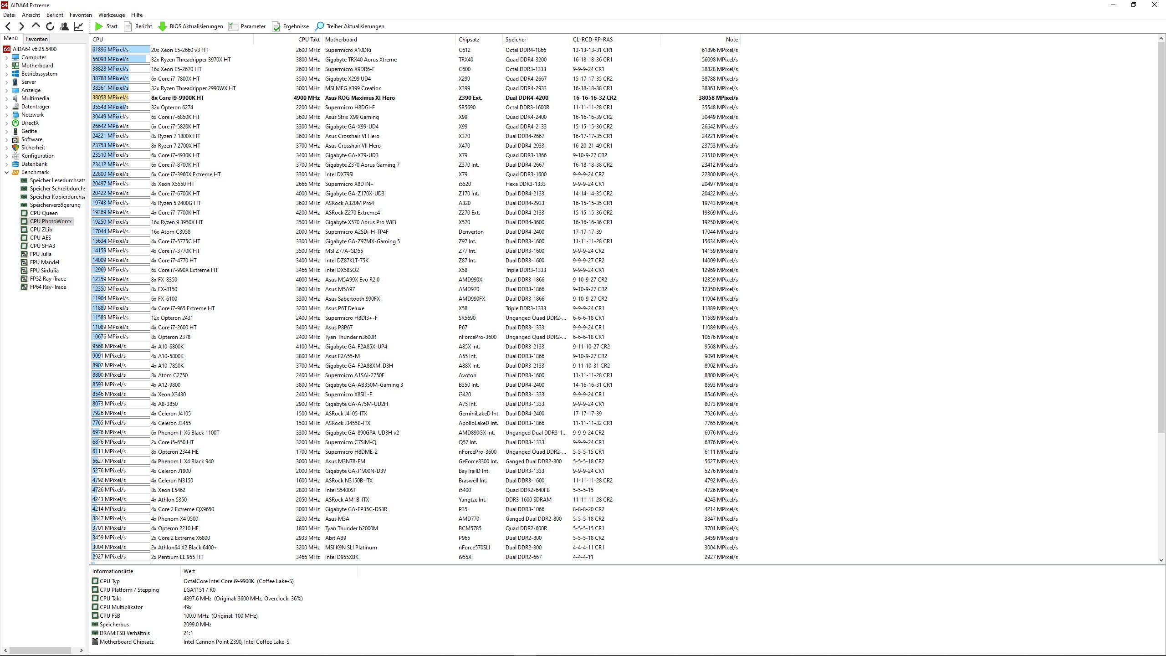Select the AIDA64 v6.25.5400 root icon
The width and height of the screenshot is (1166, 656).
7,49
